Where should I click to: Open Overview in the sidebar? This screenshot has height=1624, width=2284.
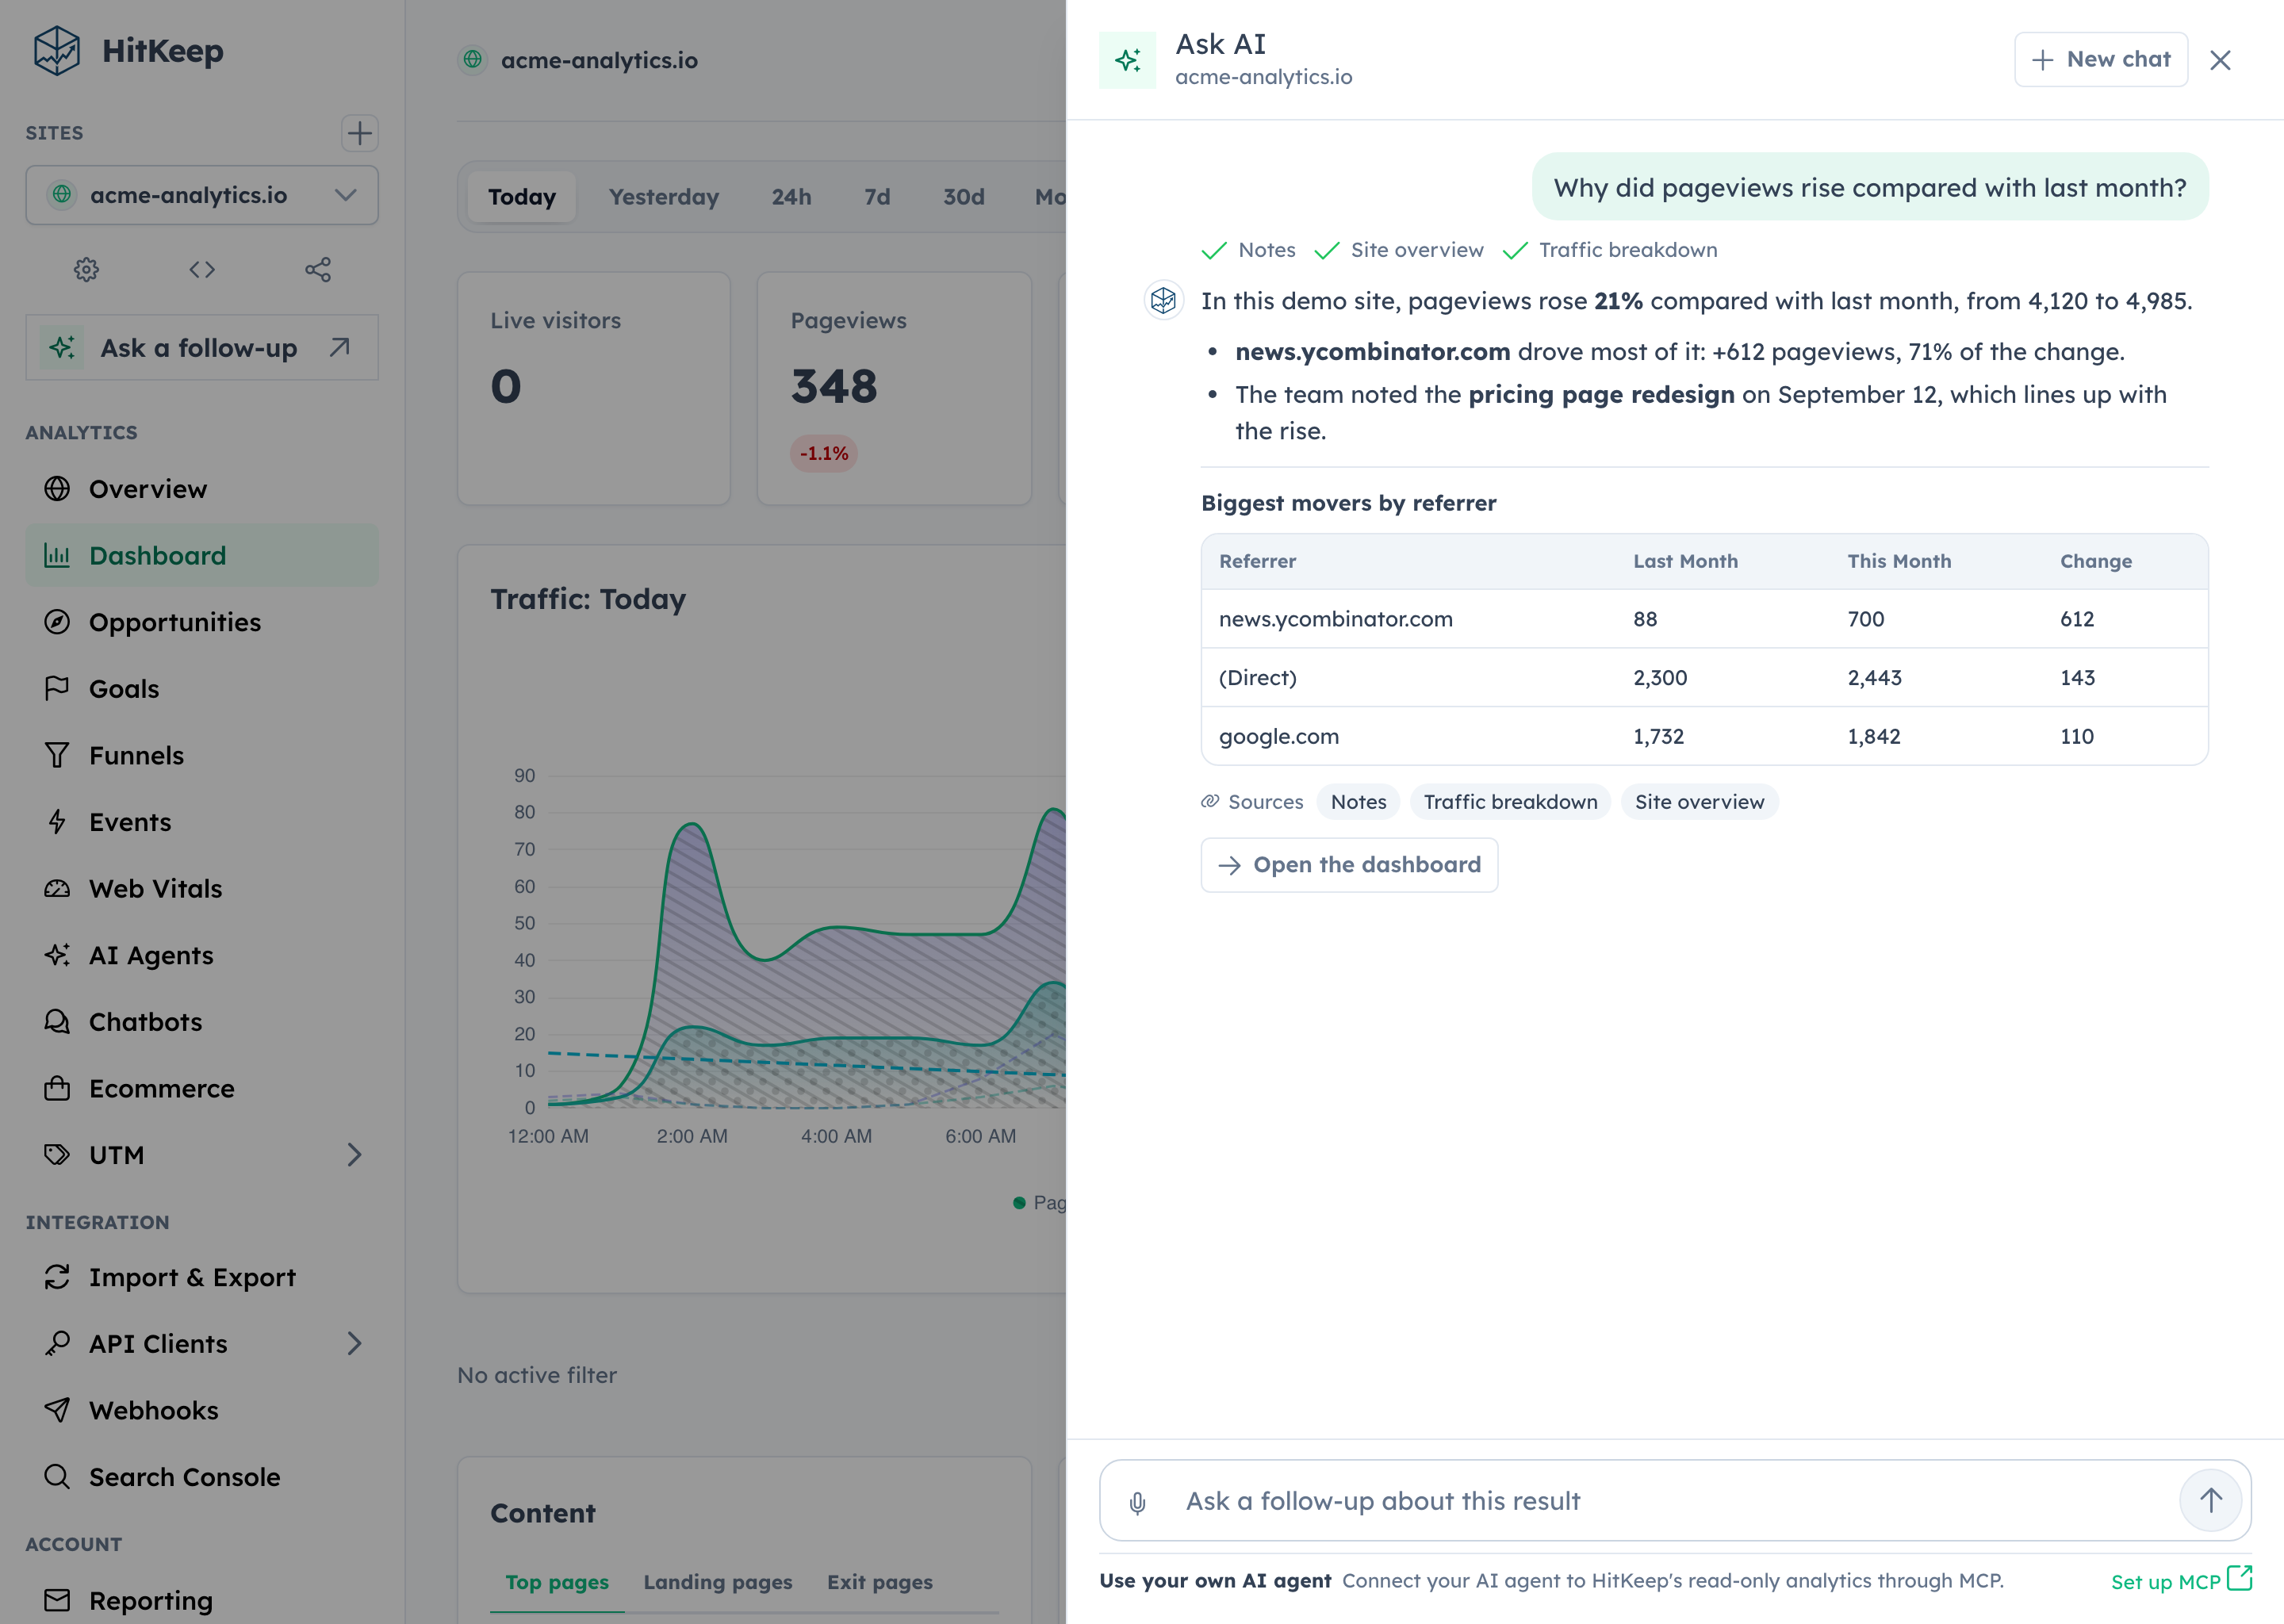tap(202, 489)
